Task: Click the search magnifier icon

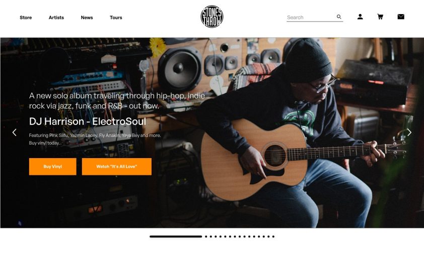Action: 339,17
